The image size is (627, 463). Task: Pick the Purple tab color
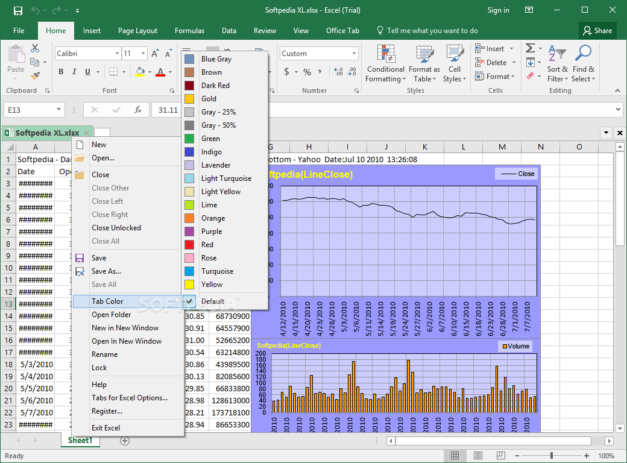tap(225, 231)
